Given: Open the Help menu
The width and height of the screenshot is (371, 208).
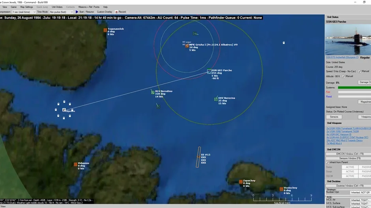Looking at the screenshot, I should point(105,7).
